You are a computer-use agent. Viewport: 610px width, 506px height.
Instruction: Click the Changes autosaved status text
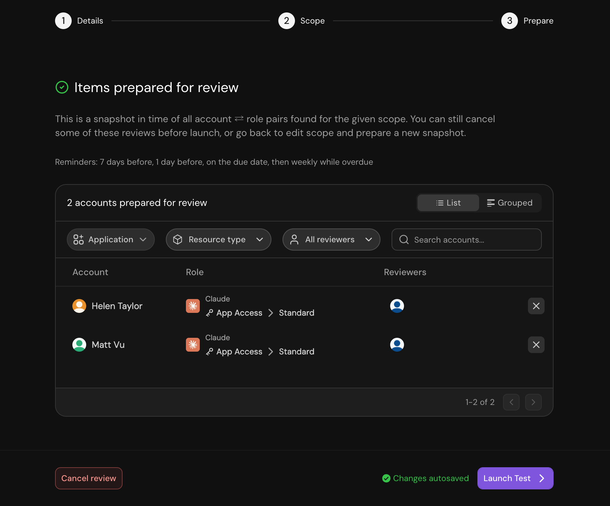click(x=431, y=478)
